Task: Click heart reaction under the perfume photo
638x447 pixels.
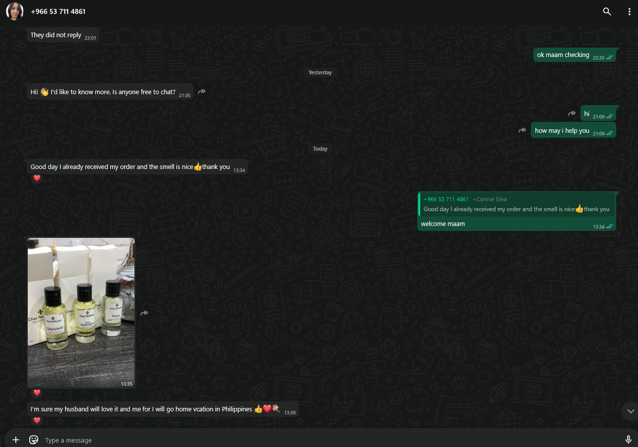Action: tap(37, 393)
